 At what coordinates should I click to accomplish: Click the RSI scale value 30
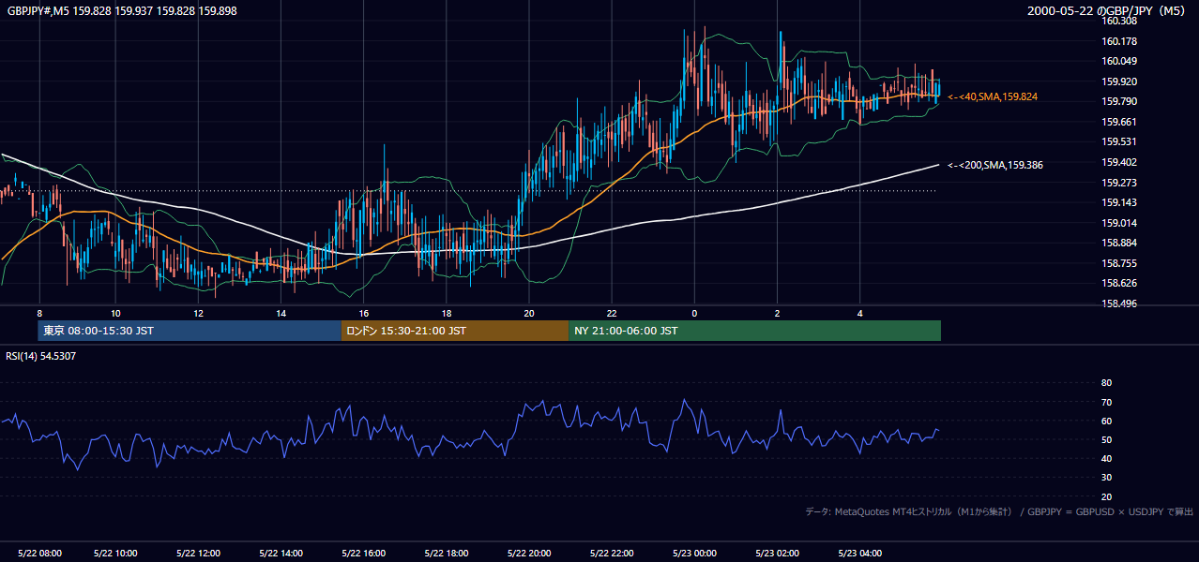tap(1106, 478)
